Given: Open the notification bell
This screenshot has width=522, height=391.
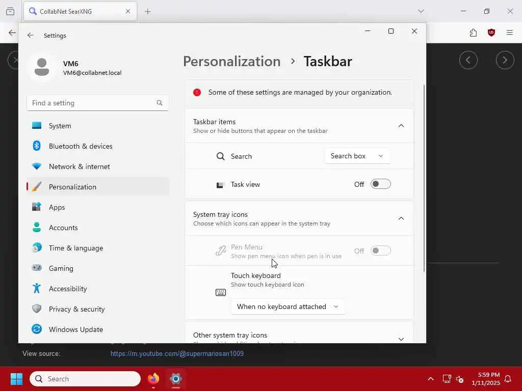Looking at the screenshot, I should pyautogui.click(x=508, y=379).
